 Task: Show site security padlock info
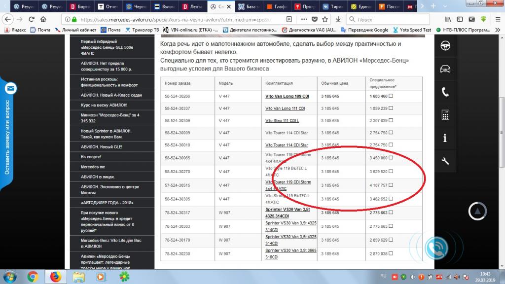click(x=74, y=19)
